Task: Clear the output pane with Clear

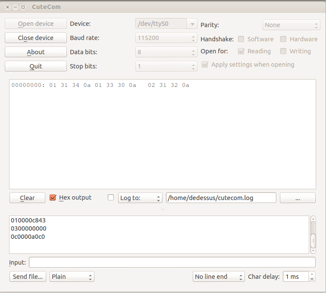Action: click(x=27, y=198)
